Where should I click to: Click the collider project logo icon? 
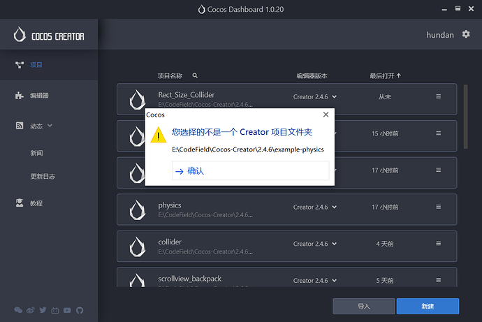tap(137, 247)
